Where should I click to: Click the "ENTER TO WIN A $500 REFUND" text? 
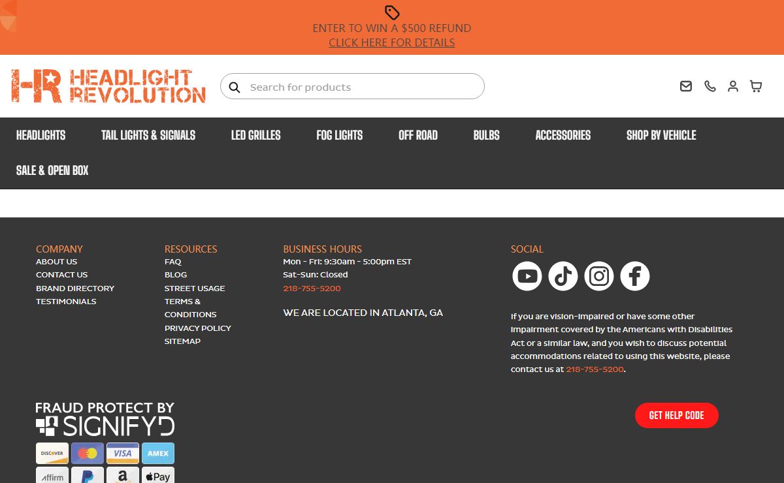392,28
